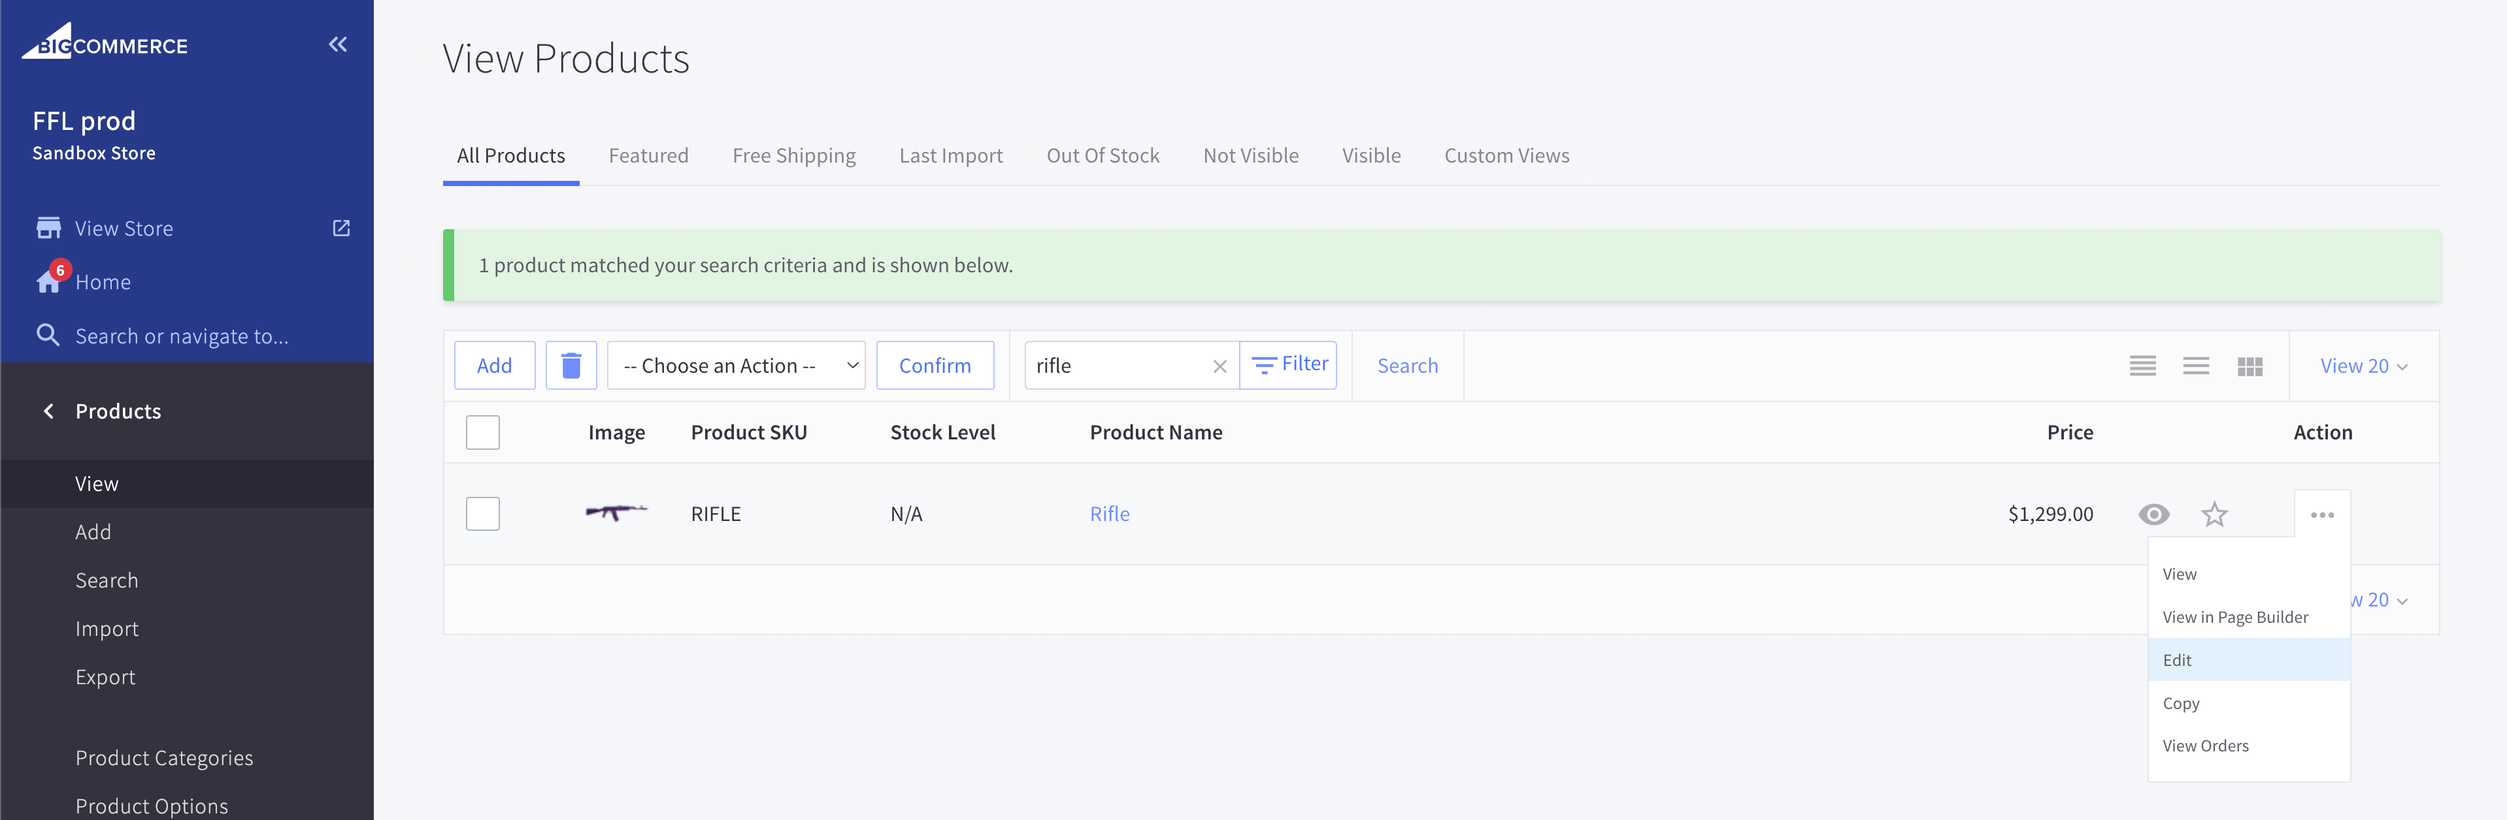Open the Rifle product name link

(x=1110, y=514)
